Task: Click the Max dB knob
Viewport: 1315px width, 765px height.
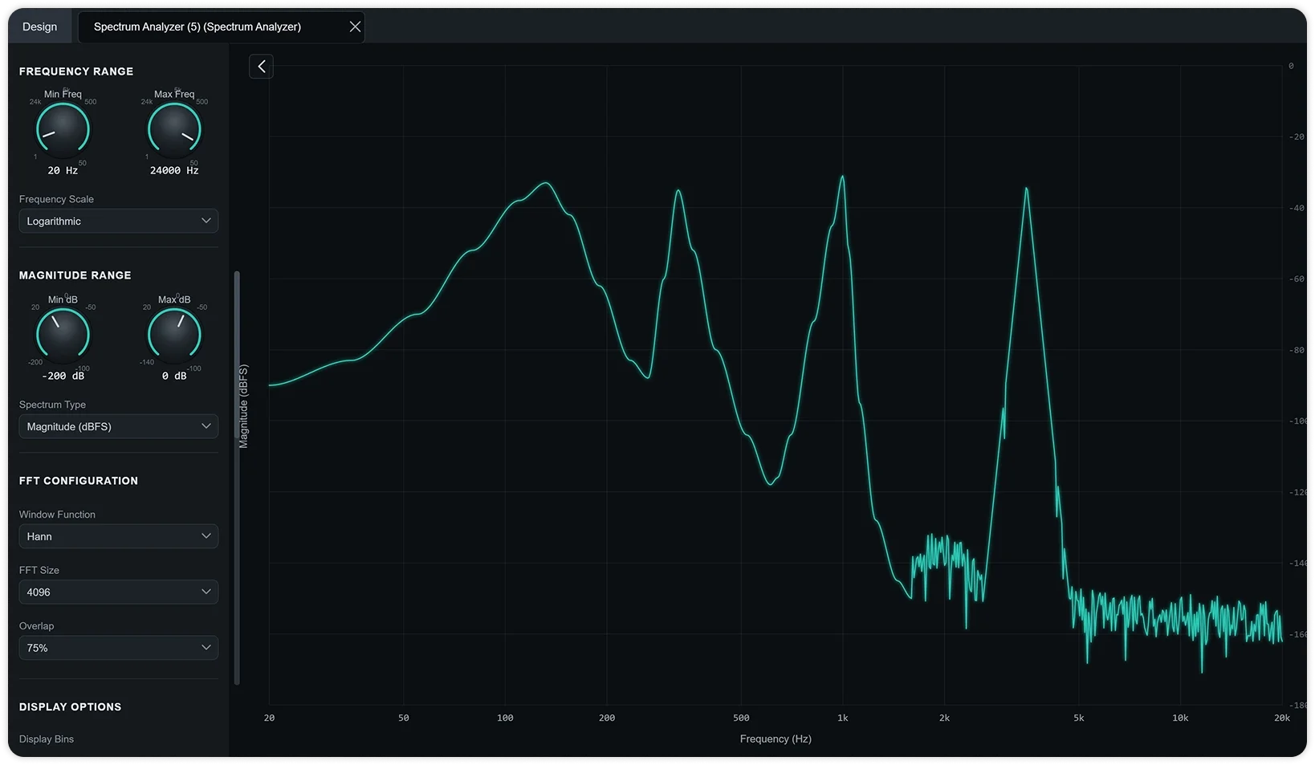Action: coord(174,334)
